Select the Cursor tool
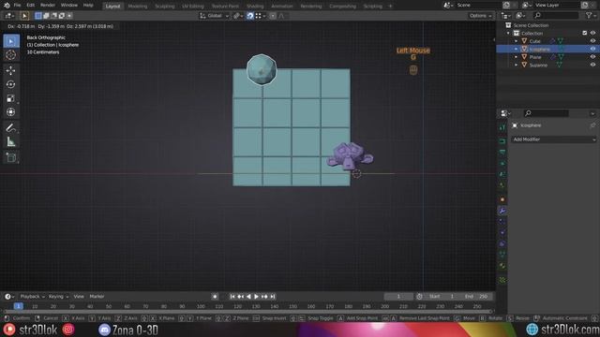Screen dimensions: 600x337 [11, 54]
